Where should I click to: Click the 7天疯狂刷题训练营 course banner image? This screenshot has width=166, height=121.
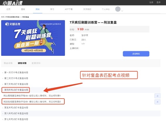pos(33,38)
